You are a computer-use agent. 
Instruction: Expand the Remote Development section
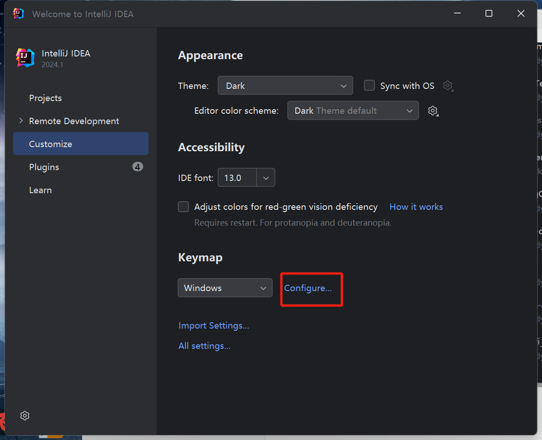(x=21, y=121)
